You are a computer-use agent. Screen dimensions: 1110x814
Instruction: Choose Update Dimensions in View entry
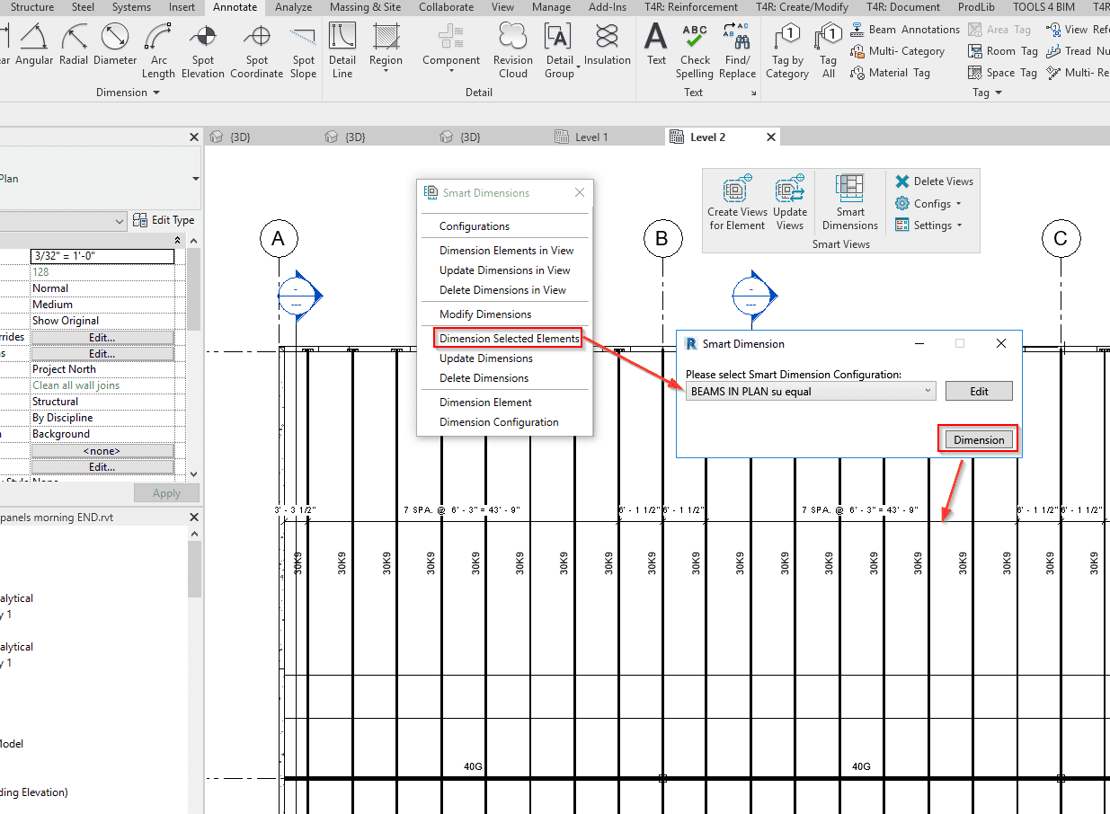tap(505, 270)
